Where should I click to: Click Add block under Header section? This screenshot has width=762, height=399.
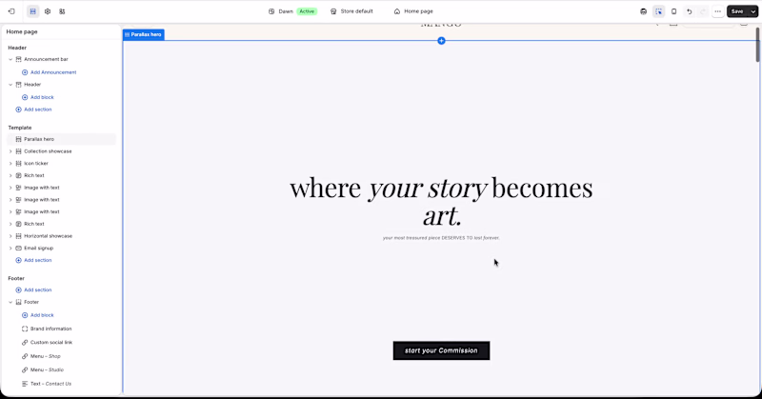coord(42,97)
